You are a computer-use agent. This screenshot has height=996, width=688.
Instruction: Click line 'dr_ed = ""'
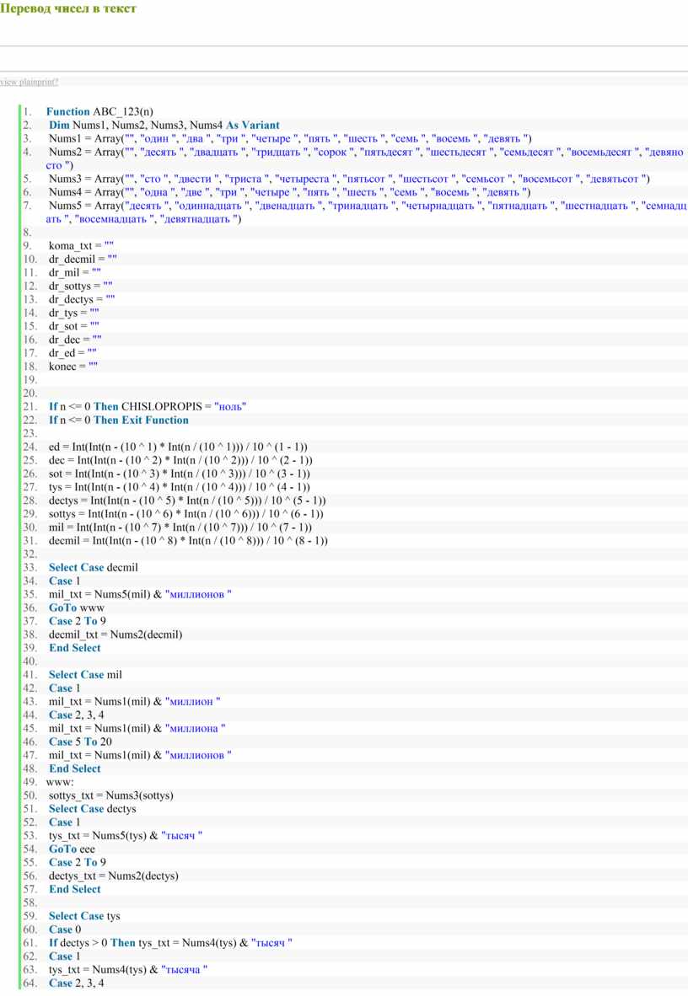coord(73,352)
